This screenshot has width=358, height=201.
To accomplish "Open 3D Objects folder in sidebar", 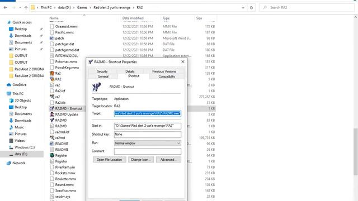I will click(x=22, y=100).
